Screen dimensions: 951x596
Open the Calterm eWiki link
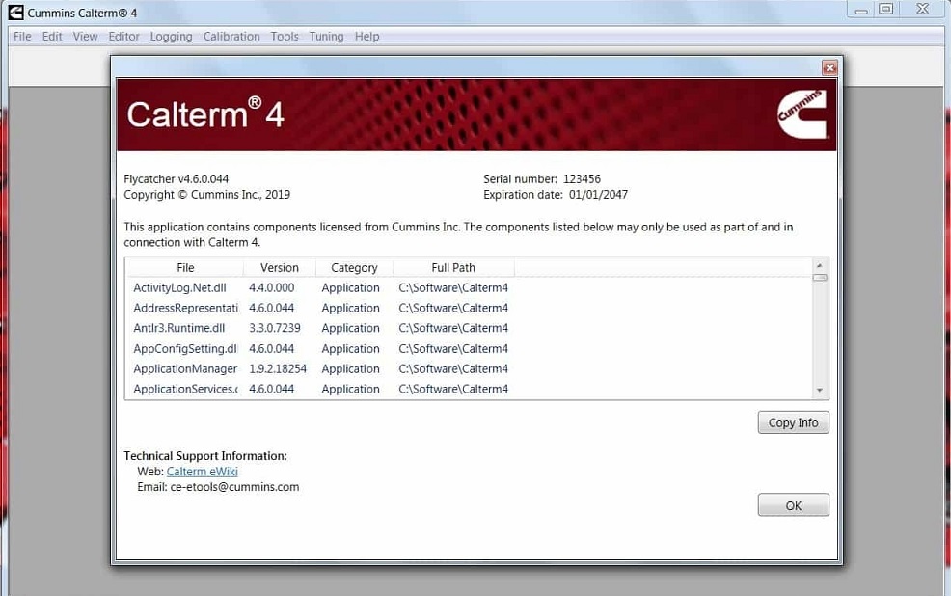202,471
